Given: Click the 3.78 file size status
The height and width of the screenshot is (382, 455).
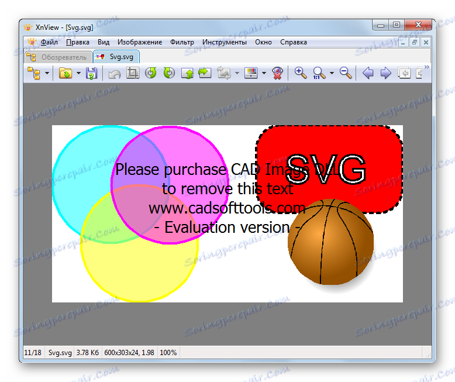Looking at the screenshot, I should [x=88, y=353].
